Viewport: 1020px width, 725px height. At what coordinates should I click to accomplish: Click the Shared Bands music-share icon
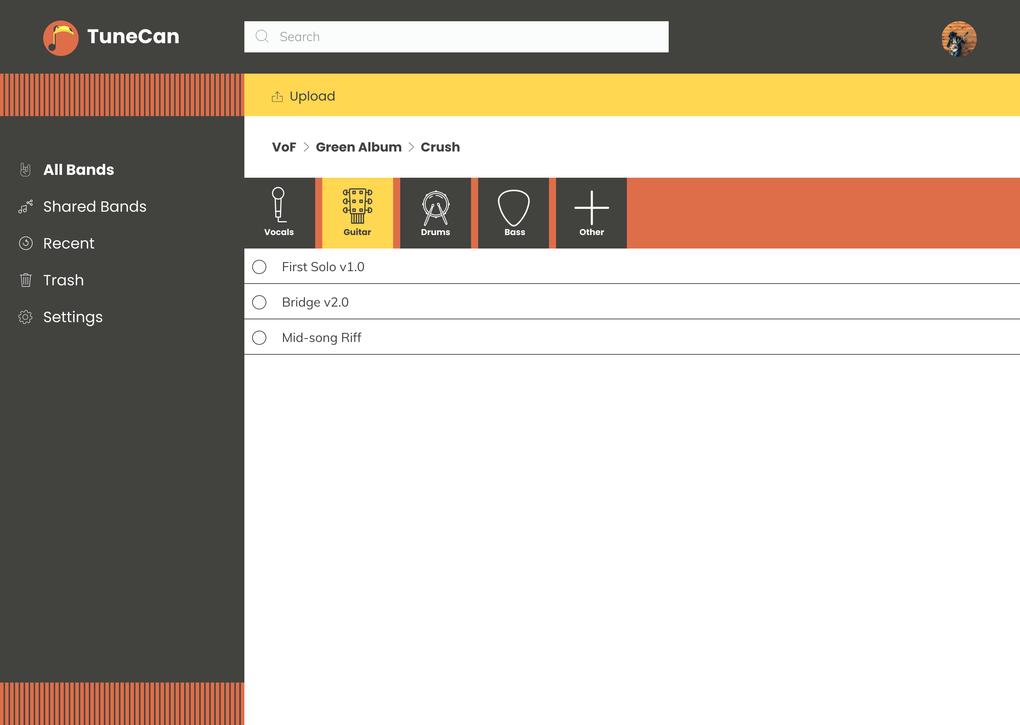click(x=25, y=207)
